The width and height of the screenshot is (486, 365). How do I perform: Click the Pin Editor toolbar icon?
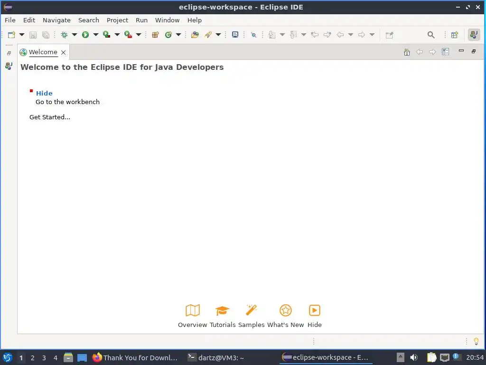pyautogui.click(x=389, y=35)
